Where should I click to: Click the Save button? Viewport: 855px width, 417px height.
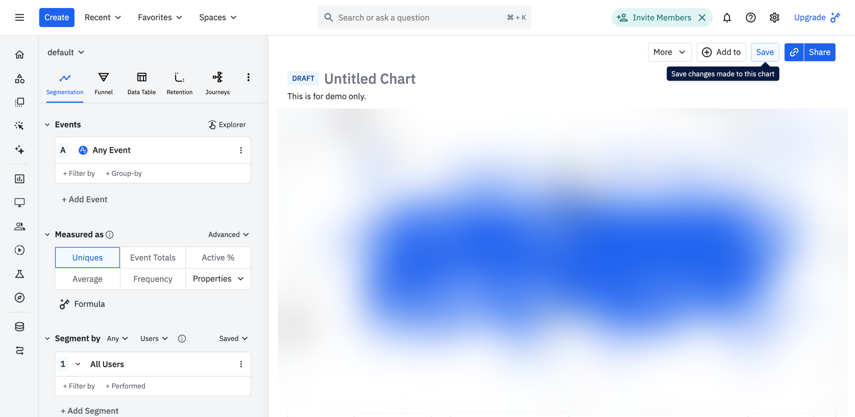[x=765, y=52]
